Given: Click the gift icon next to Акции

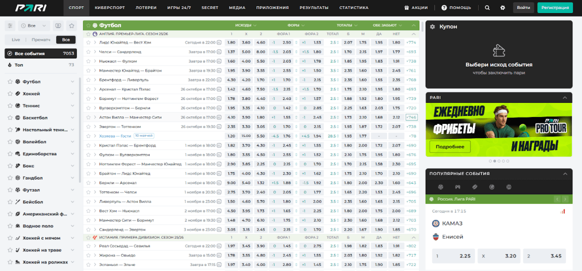Looking at the screenshot, I should 407,7.
